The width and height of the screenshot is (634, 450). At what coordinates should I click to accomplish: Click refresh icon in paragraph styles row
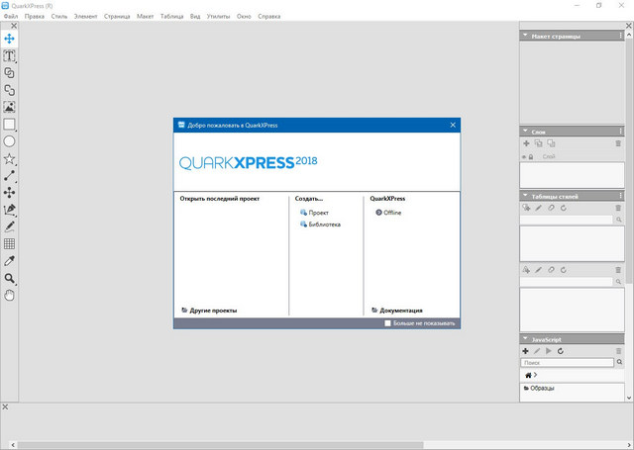(x=564, y=208)
